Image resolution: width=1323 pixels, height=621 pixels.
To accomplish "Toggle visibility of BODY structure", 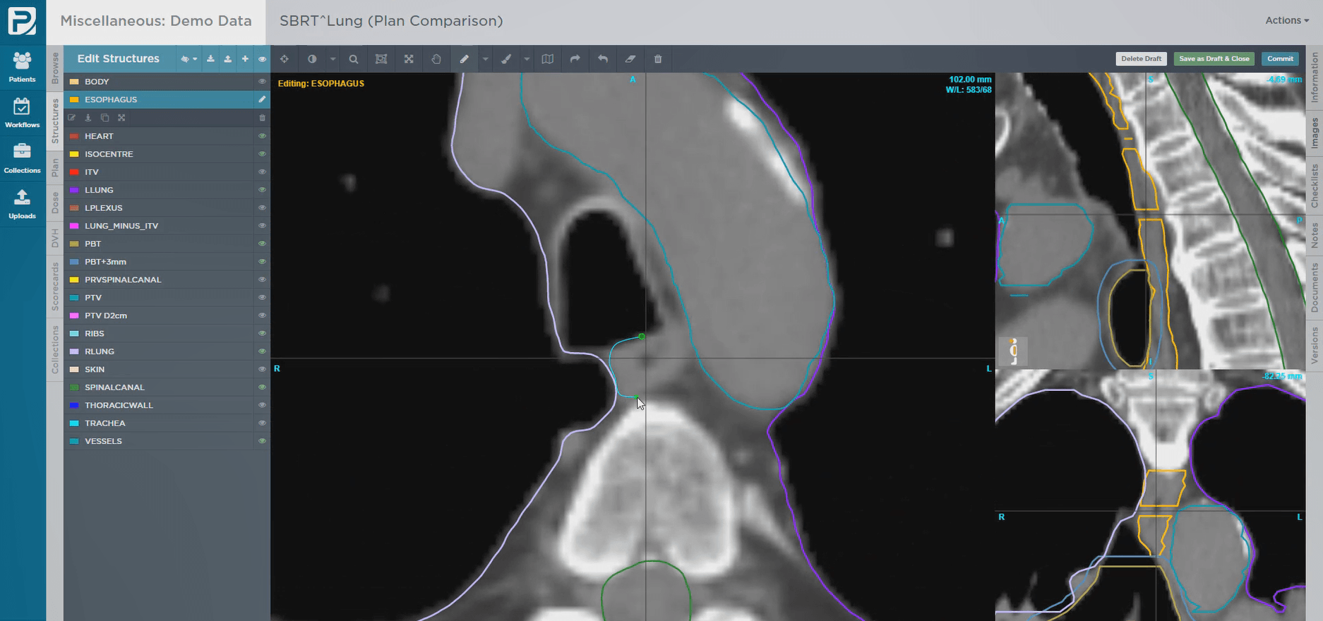I will click(x=262, y=82).
